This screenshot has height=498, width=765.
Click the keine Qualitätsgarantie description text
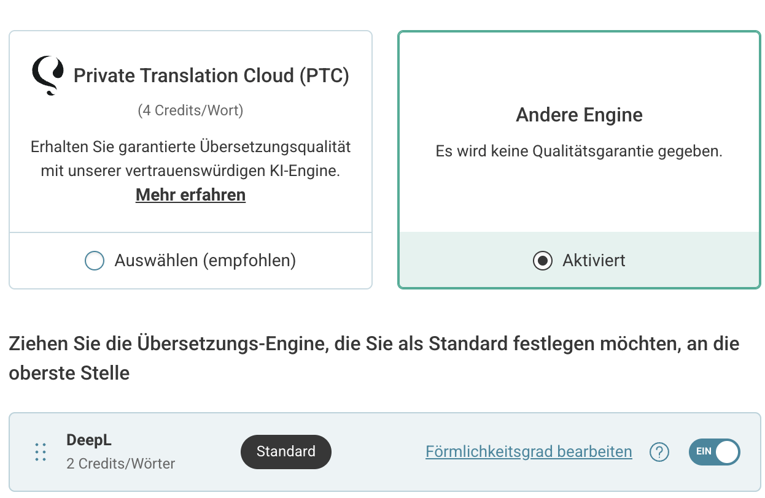tap(579, 151)
